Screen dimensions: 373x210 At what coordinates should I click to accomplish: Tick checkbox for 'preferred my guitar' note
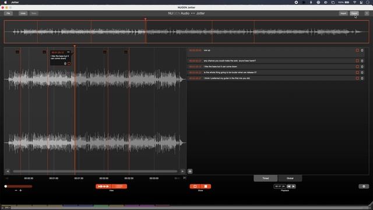[357, 78]
